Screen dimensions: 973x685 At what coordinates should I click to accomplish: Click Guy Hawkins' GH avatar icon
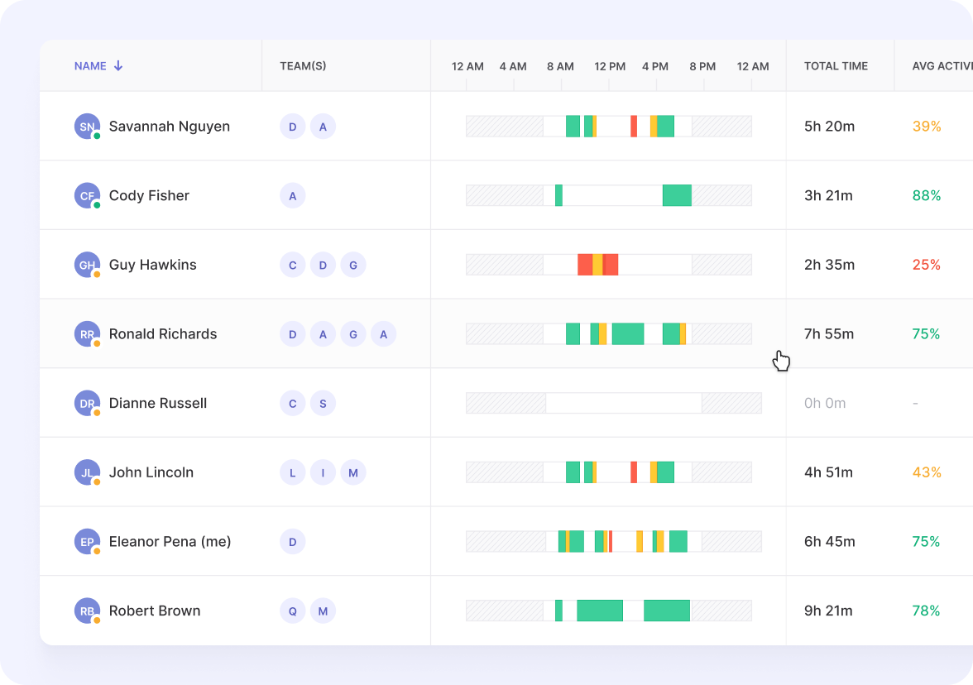click(87, 265)
